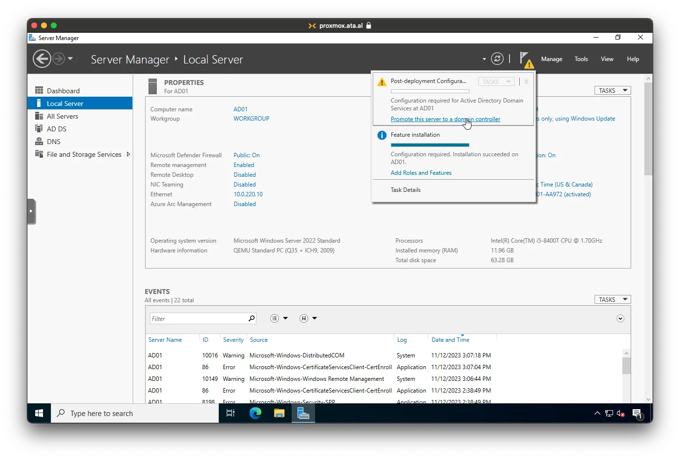Click the info icon for Feature installation
Screen dimensions: 680x459
click(x=382, y=135)
